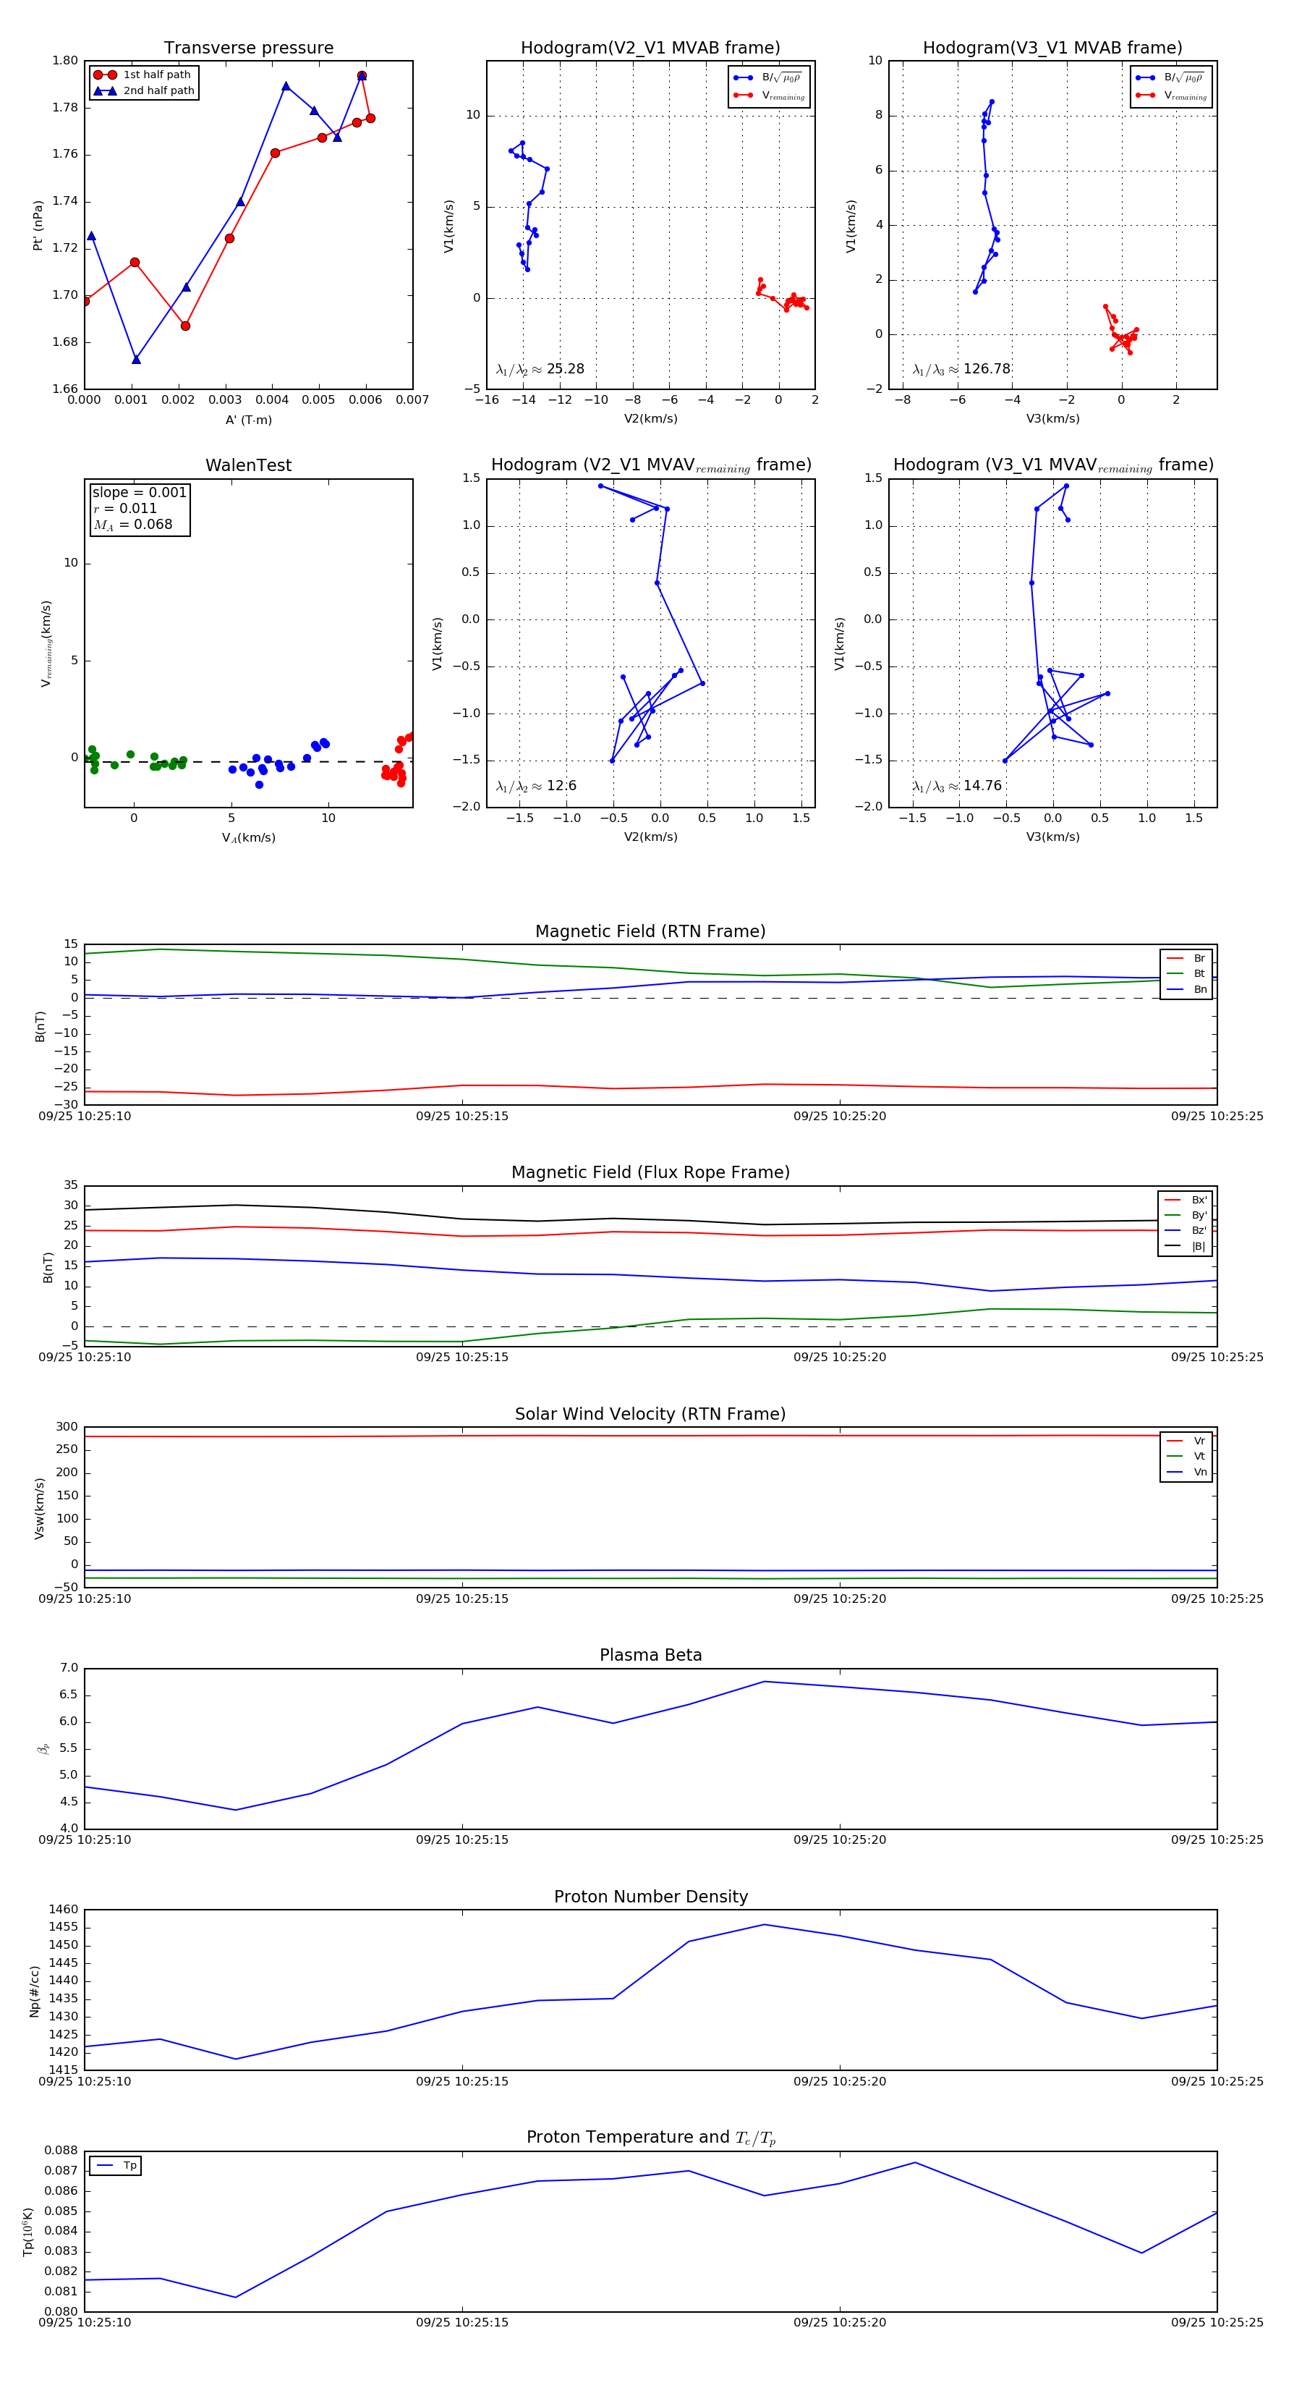The width and height of the screenshot is (1302, 2388).
Task: Click '2nd half path' legend entry
Action: [144, 91]
